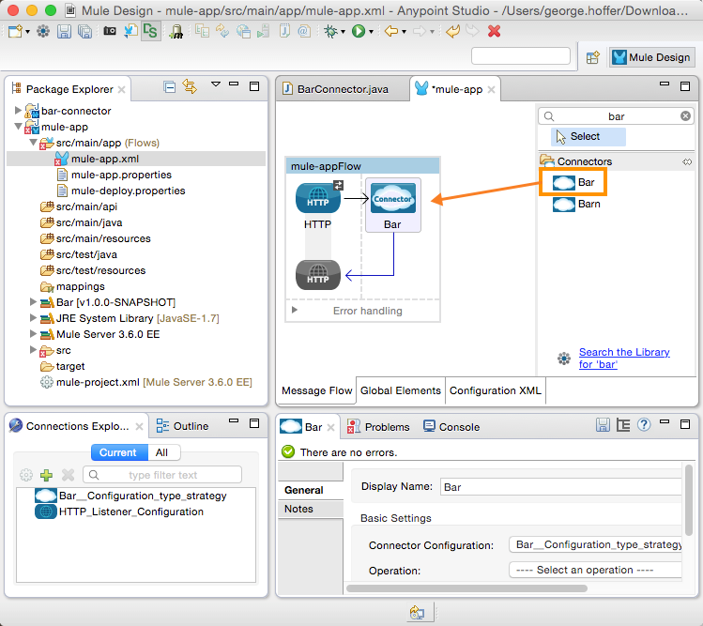Toggle the All connections filter
This screenshot has width=703, height=626.
pos(161,452)
